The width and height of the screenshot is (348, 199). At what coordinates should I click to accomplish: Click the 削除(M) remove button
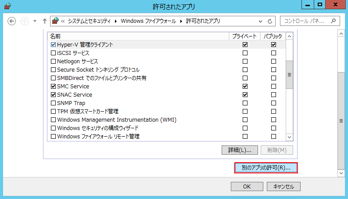click(277, 150)
